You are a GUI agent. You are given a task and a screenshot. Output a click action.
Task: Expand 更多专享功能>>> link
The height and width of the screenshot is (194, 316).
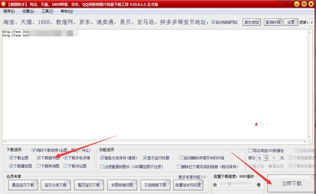click(192, 177)
